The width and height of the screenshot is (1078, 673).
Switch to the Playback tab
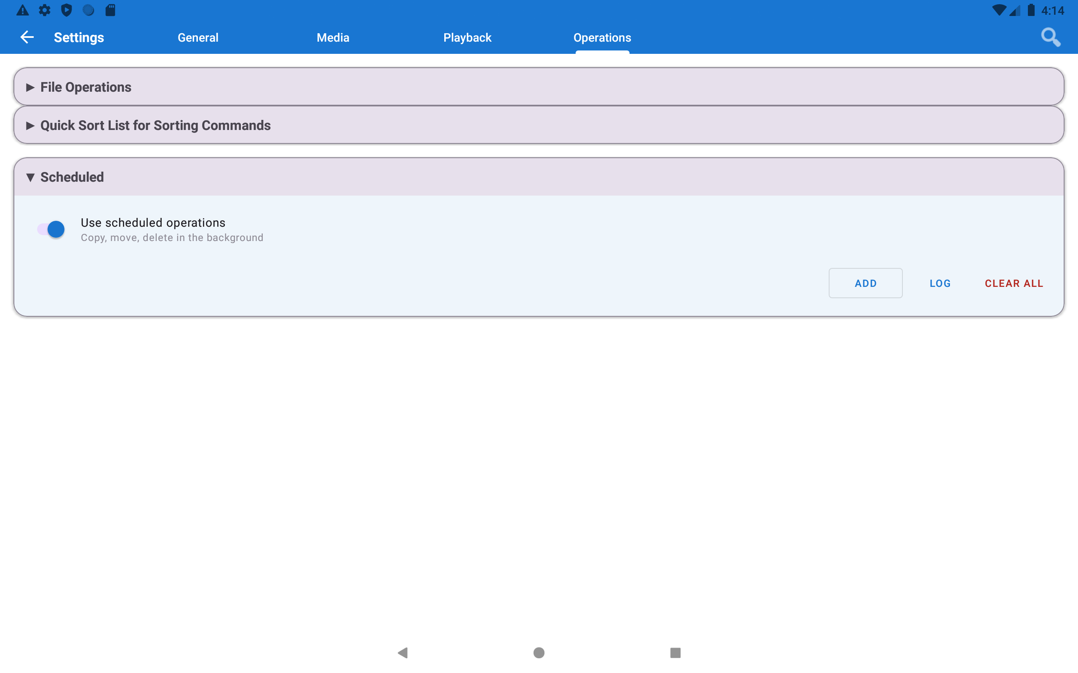[x=467, y=37]
